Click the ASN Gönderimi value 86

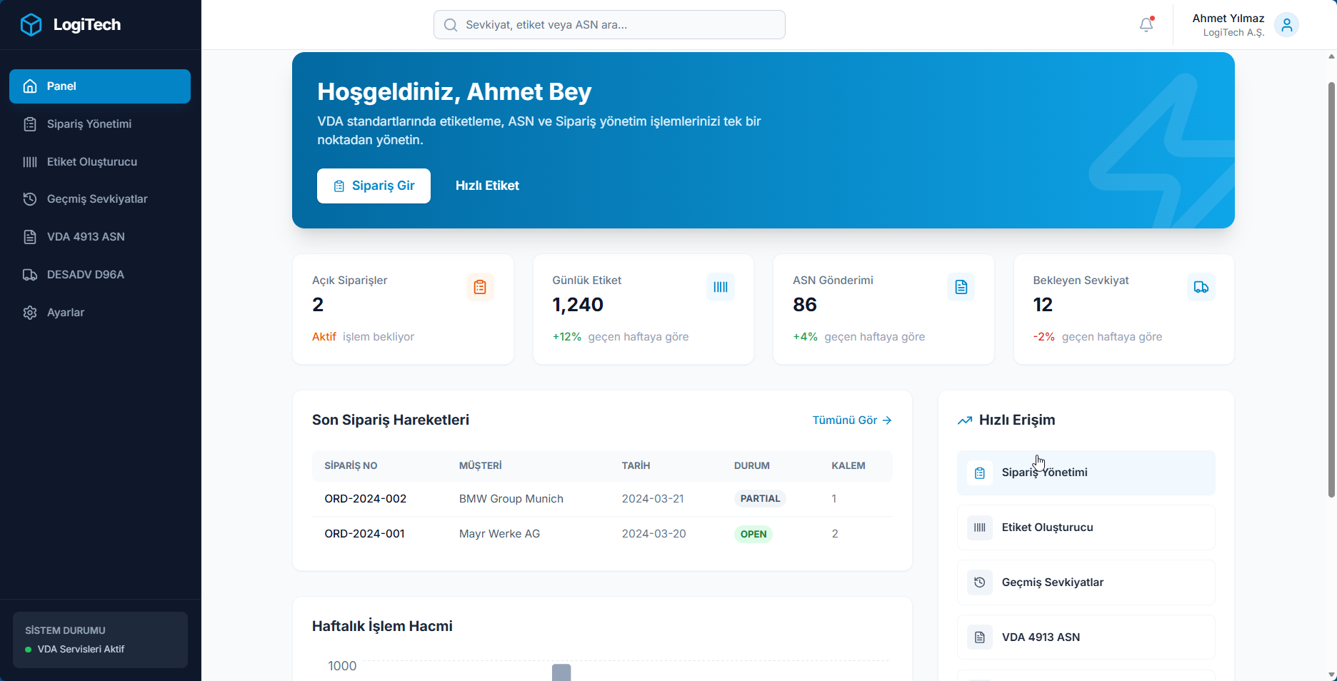(x=805, y=305)
